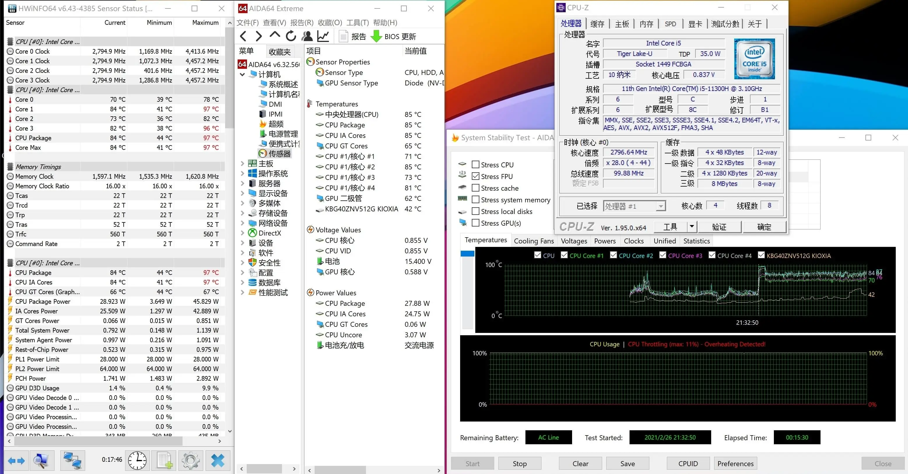Click the BIOS 更新 button in AIDA64

[x=394, y=36]
